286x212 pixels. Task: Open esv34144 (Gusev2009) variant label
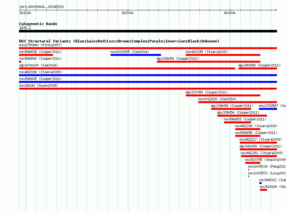[39, 85]
